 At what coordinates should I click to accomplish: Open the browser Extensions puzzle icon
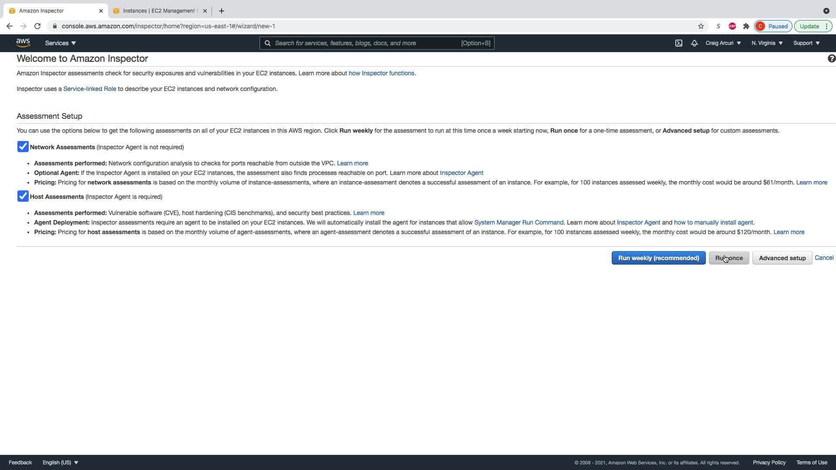pos(746,26)
